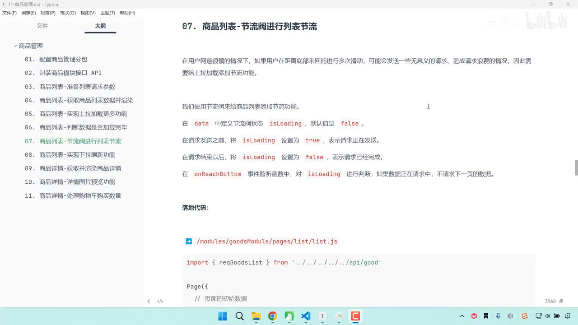Open the 文件(F) menu
Image resolution: width=578 pixels, height=325 pixels.
coord(9,13)
